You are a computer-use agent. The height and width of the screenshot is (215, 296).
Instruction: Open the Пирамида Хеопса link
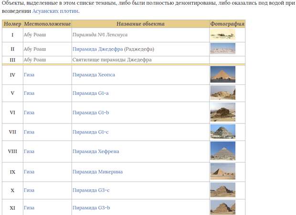(94, 75)
